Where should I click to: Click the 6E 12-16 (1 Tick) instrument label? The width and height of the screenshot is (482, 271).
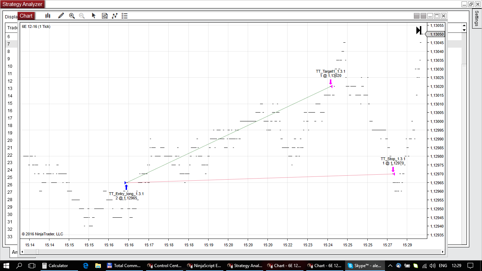click(36, 26)
